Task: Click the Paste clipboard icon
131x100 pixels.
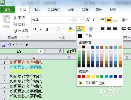Action: click(7, 19)
